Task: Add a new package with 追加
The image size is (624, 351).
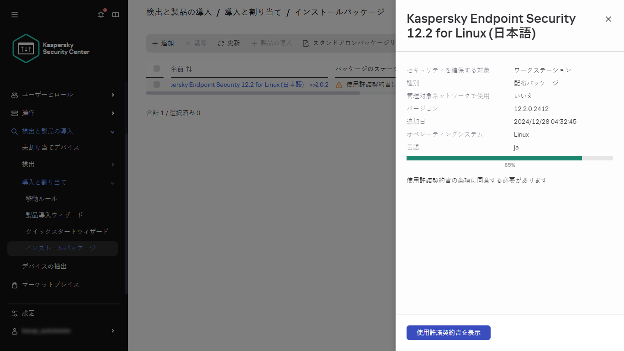Action: (163, 43)
